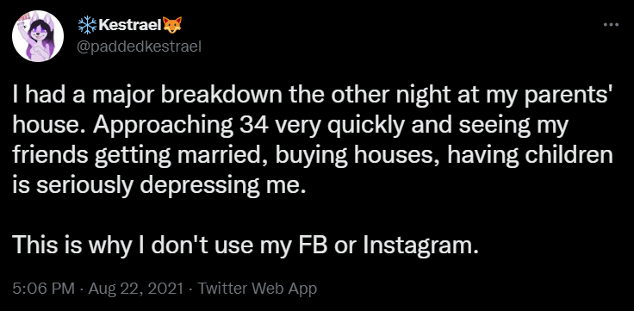Open the tweet's three-dot more options menu
The height and width of the screenshot is (311, 634).
click(611, 25)
